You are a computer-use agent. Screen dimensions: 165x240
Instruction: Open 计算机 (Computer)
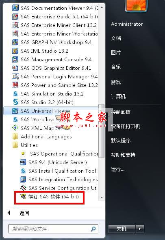[x=118, y=96]
